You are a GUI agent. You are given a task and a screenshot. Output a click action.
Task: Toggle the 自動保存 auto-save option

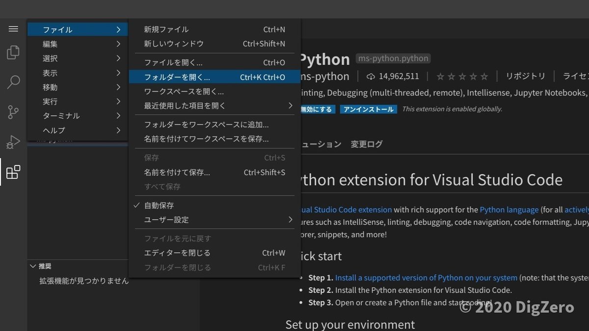click(x=159, y=205)
